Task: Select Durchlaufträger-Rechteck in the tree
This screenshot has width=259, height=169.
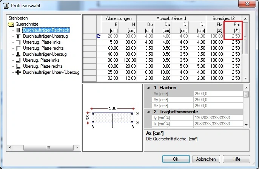Action: pyautogui.click(x=46, y=30)
